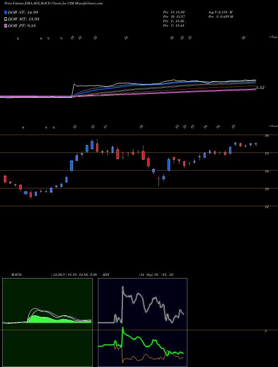
Task: Click the ADX (14 day) parameter values
Action: point(156,275)
